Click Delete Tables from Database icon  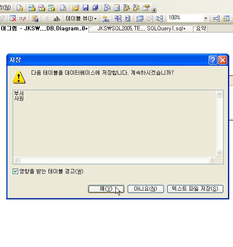pos(13,19)
